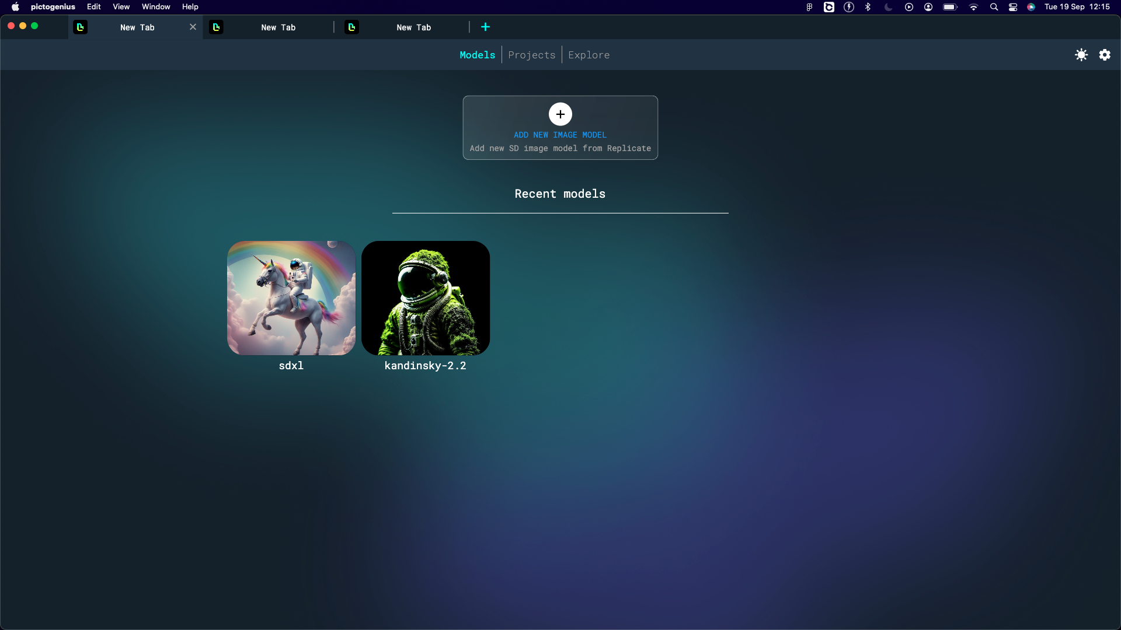This screenshot has height=630, width=1121.
Task: Open Control Center in menu bar
Action: click(x=1013, y=7)
